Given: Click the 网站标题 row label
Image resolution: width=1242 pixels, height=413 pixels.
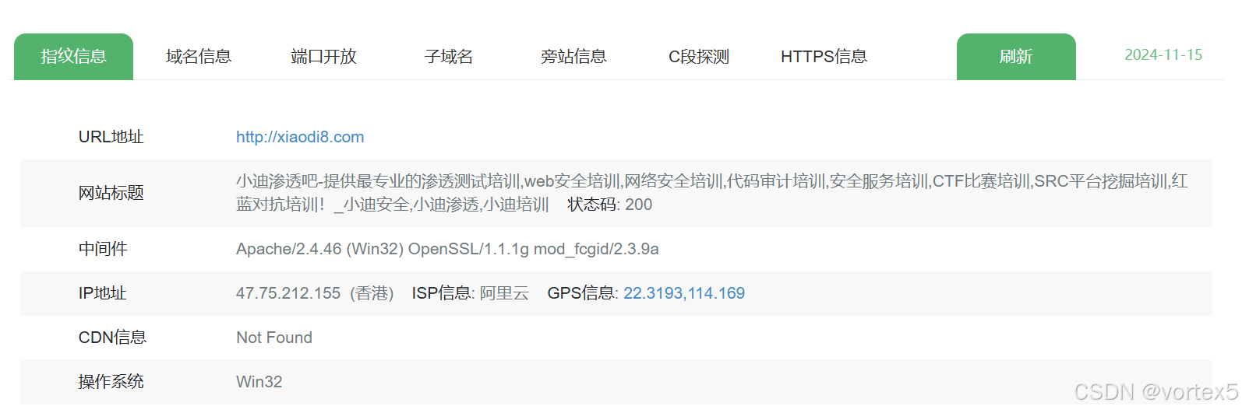Looking at the screenshot, I should coord(111,193).
